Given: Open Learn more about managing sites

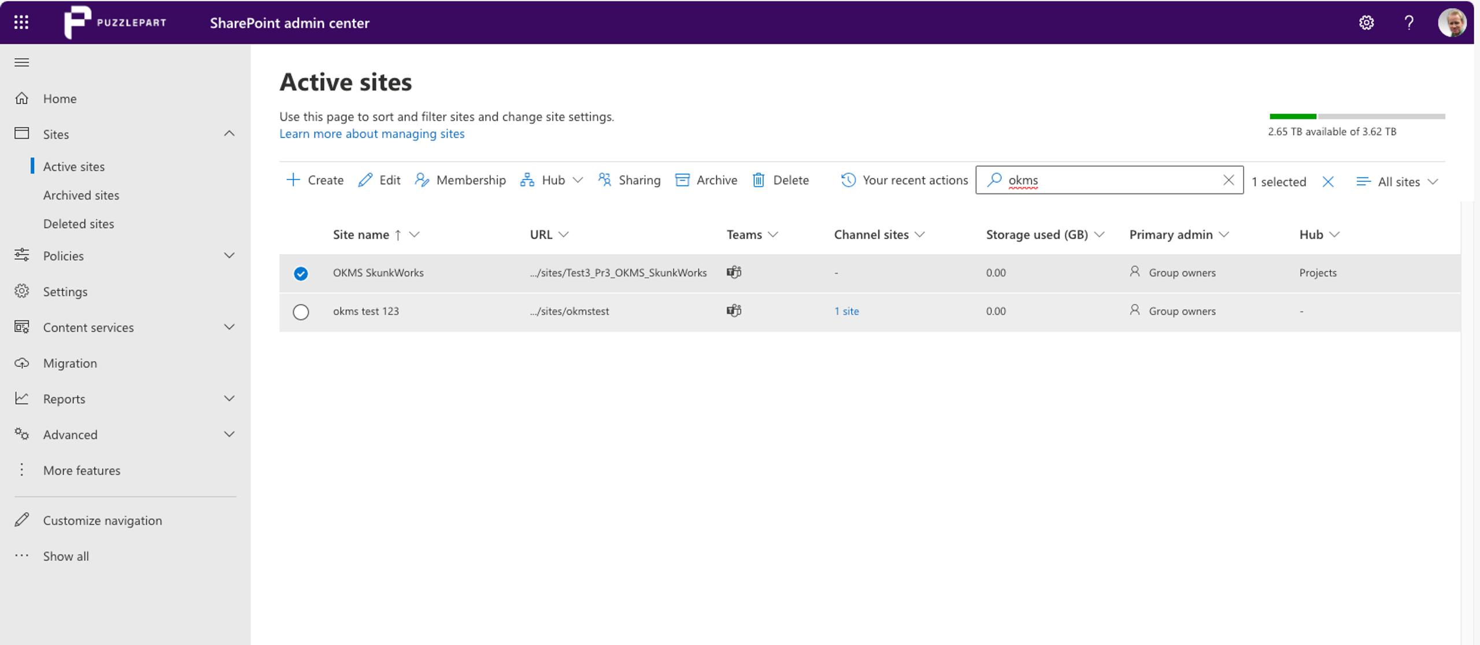Looking at the screenshot, I should coord(372,133).
